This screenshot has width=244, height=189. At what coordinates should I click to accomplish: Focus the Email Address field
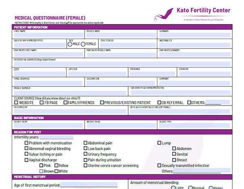(49, 83)
